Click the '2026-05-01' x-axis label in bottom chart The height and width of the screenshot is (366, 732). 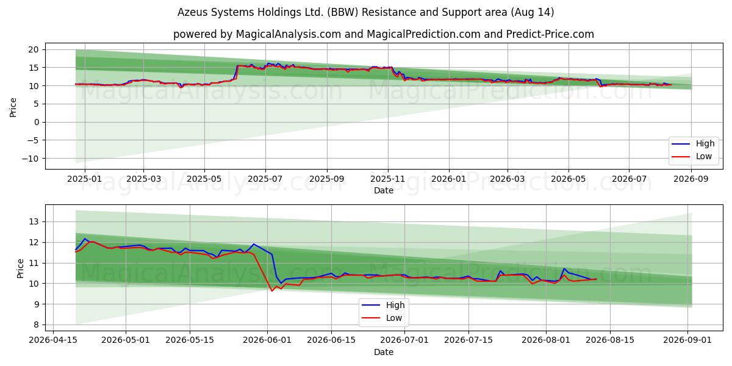tap(126, 340)
